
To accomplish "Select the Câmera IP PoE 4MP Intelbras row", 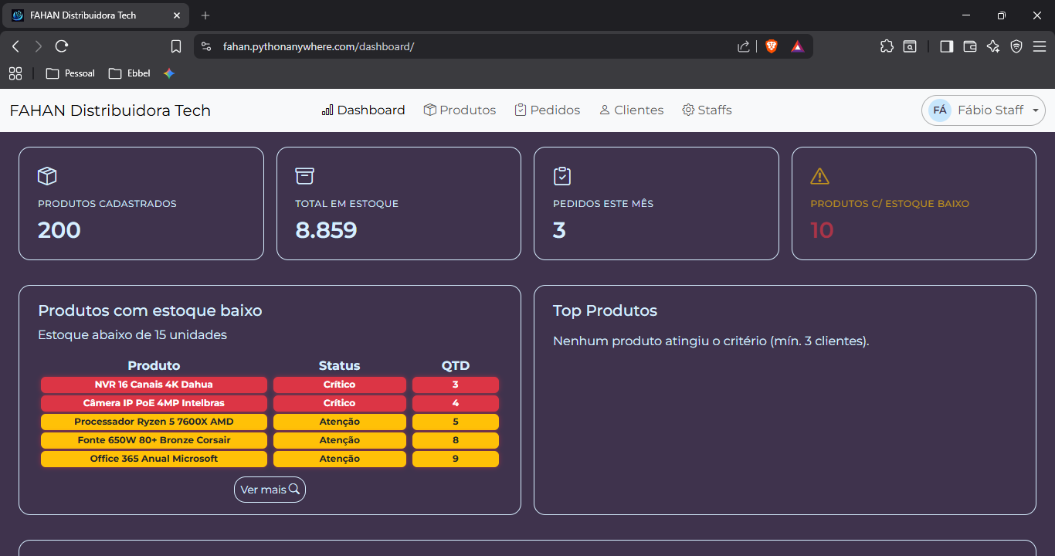I will [x=270, y=403].
